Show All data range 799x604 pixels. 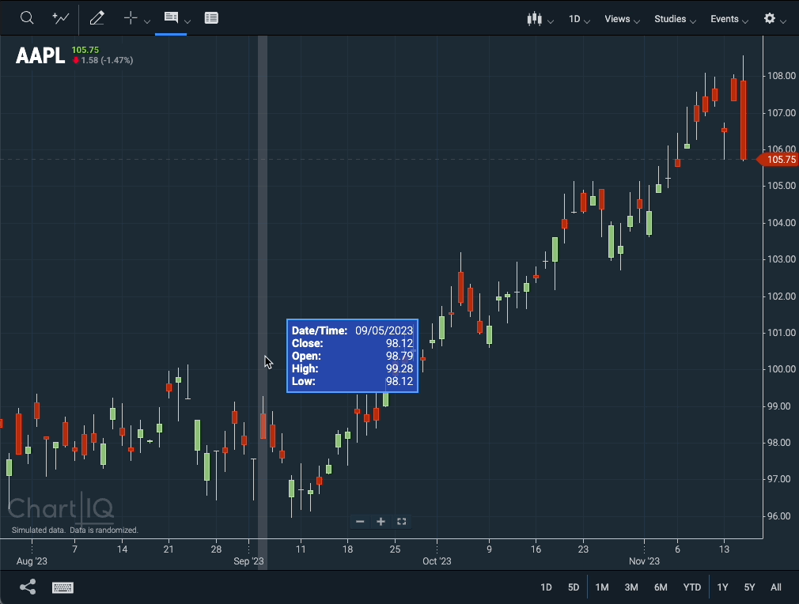[x=775, y=587]
